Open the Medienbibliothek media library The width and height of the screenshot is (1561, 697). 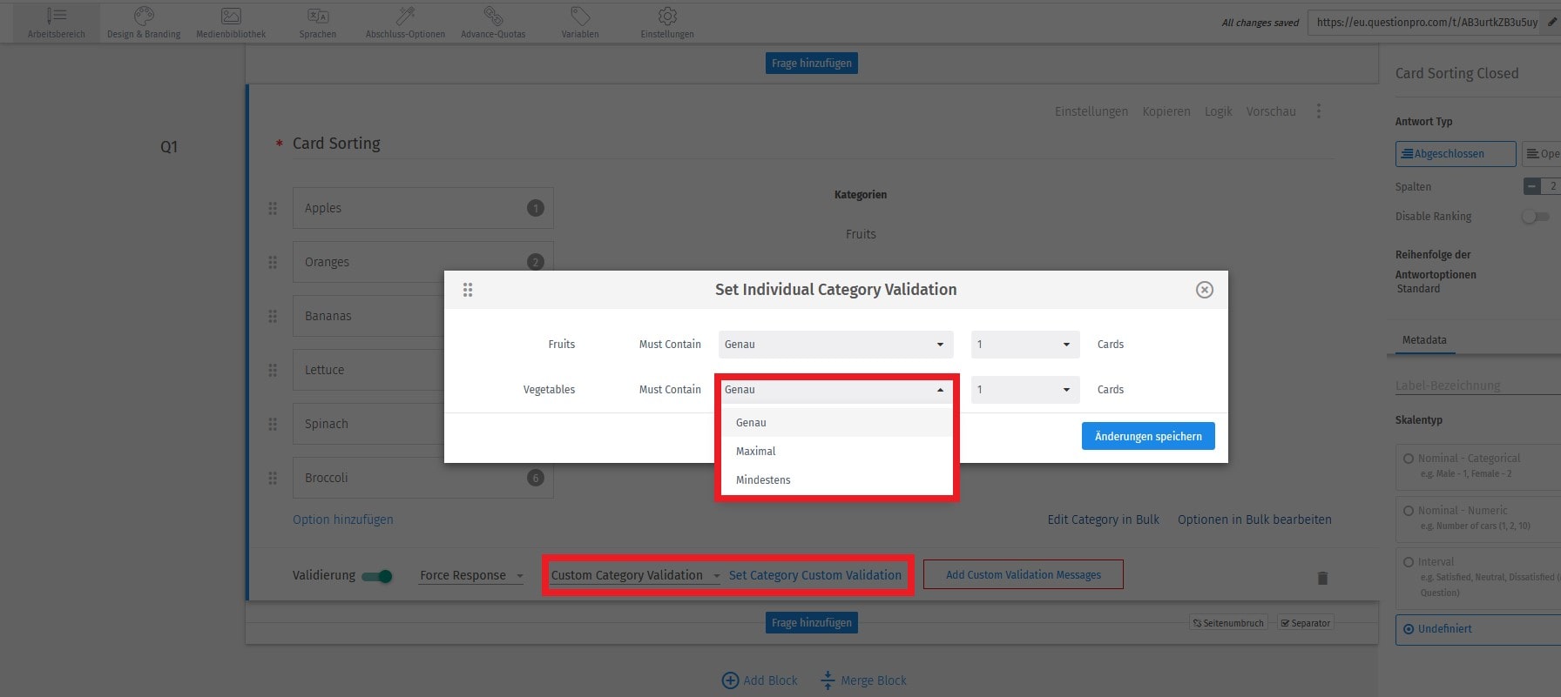click(x=231, y=23)
